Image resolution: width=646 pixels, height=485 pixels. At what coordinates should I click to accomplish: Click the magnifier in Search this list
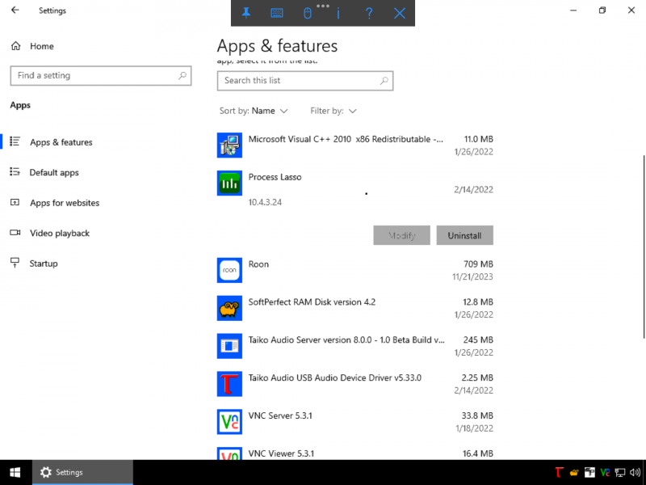[384, 80]
